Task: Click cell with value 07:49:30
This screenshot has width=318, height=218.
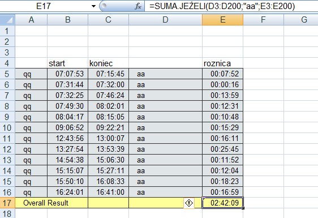Action: point(68,106)
